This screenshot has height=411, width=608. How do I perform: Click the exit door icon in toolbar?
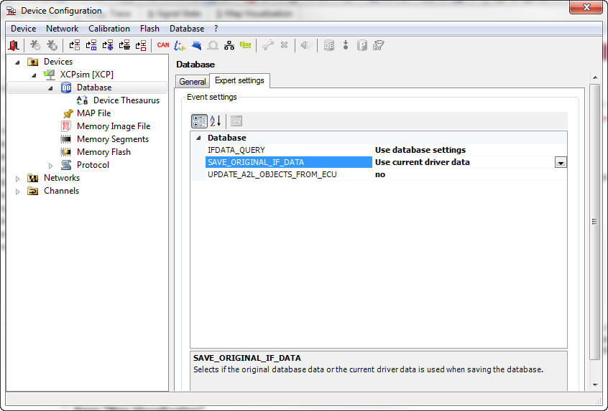14,45
